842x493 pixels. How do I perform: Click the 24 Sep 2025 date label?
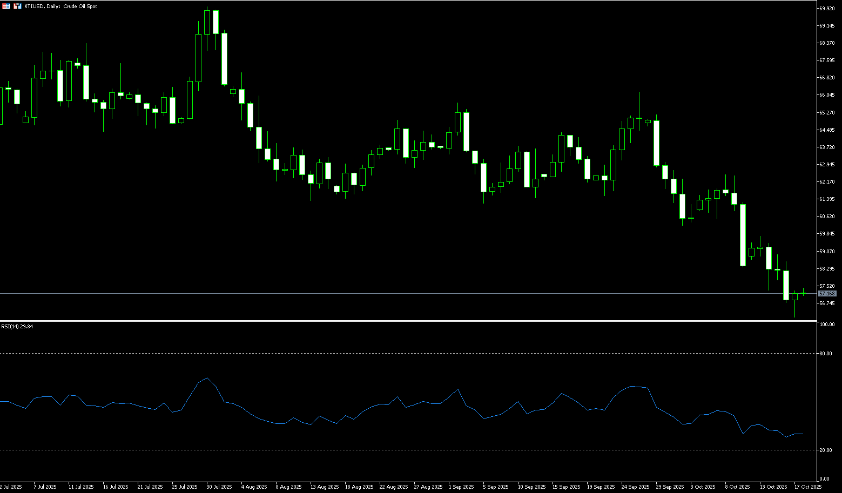[635, 487]
